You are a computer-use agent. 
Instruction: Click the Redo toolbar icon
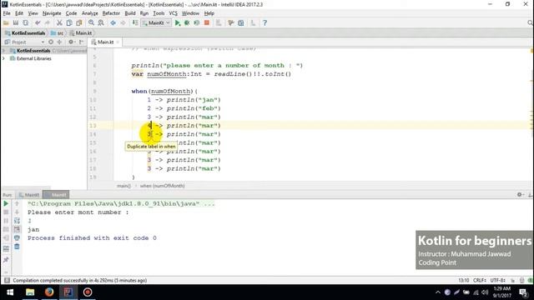pos(48,22)
